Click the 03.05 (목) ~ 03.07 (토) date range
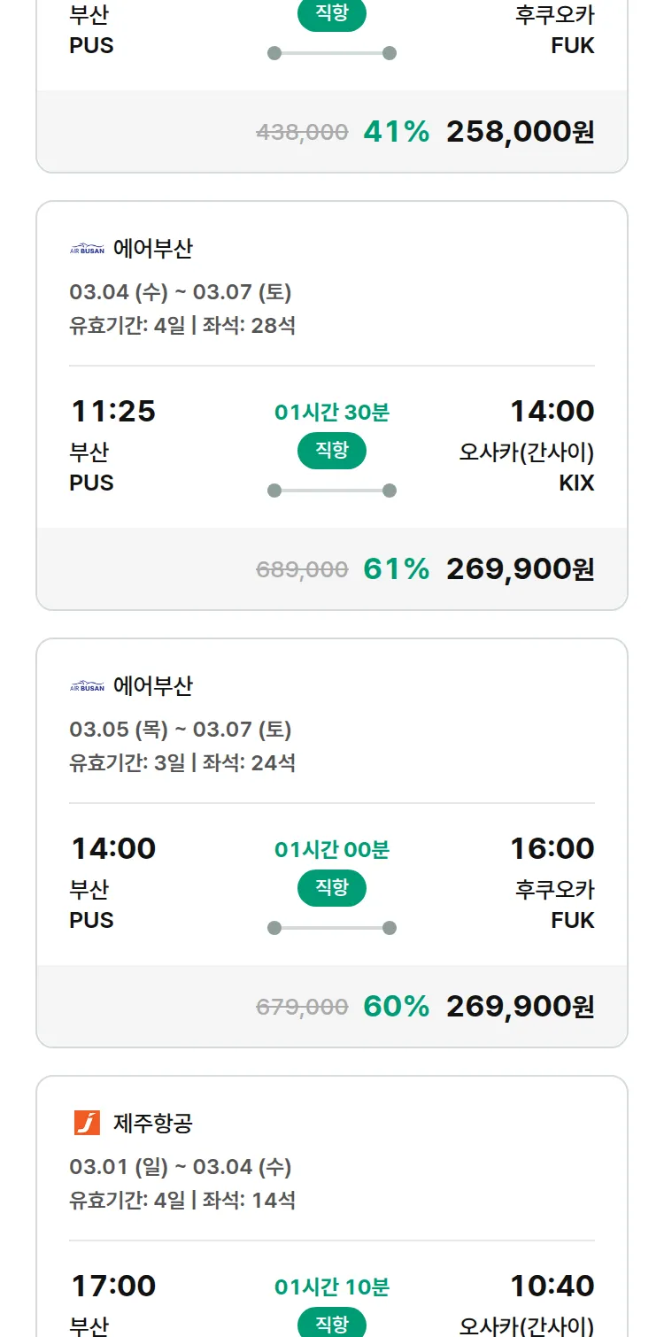 tap(181, 730)
